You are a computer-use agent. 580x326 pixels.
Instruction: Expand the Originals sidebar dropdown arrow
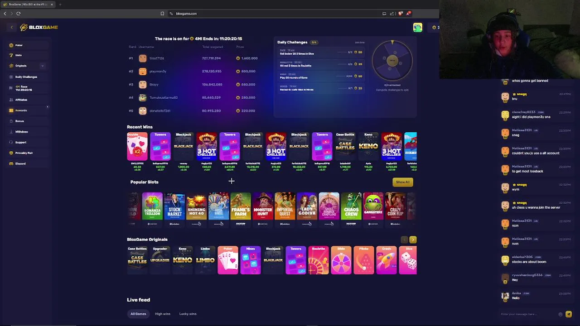(43, 66)
